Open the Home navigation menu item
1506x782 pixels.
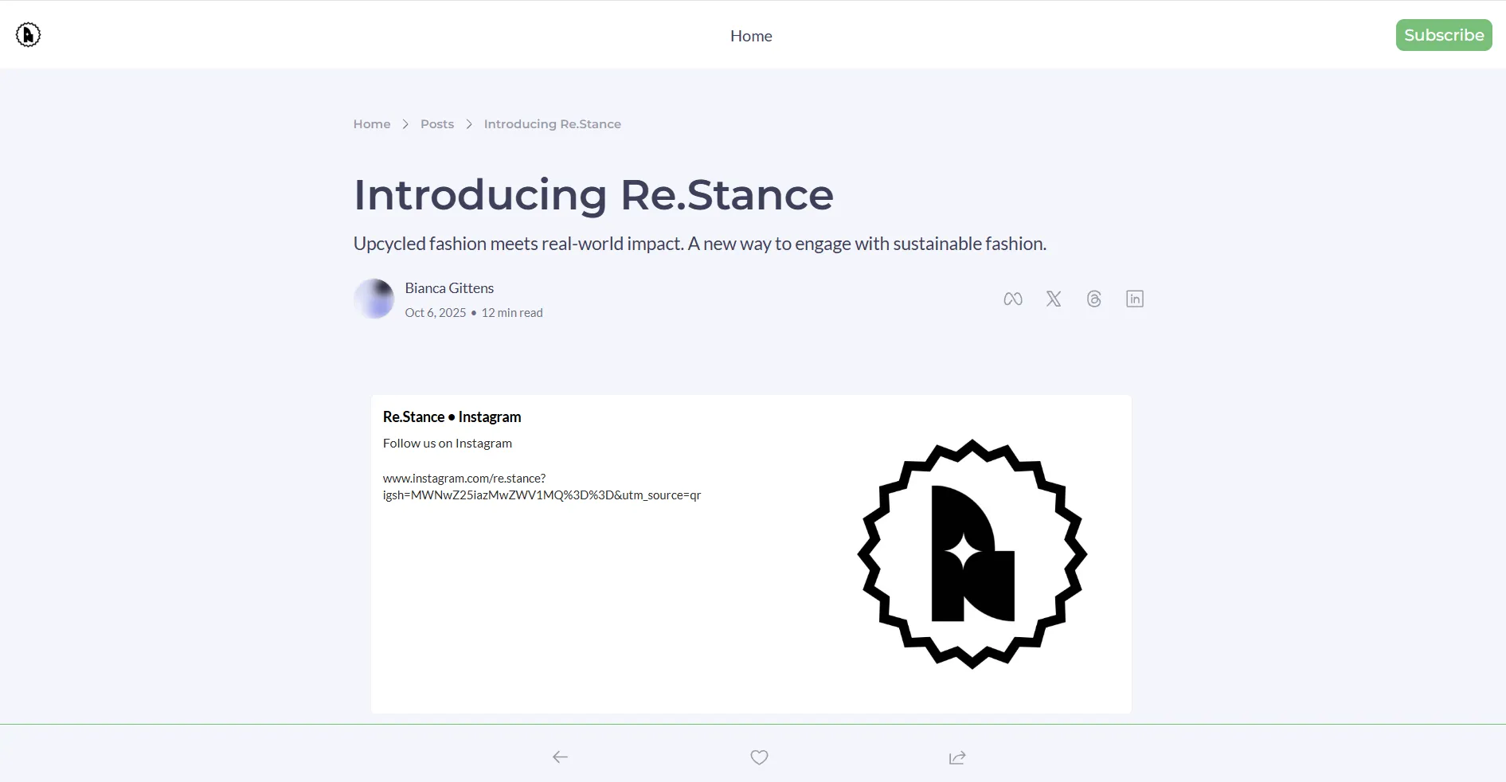pos(751,36)
